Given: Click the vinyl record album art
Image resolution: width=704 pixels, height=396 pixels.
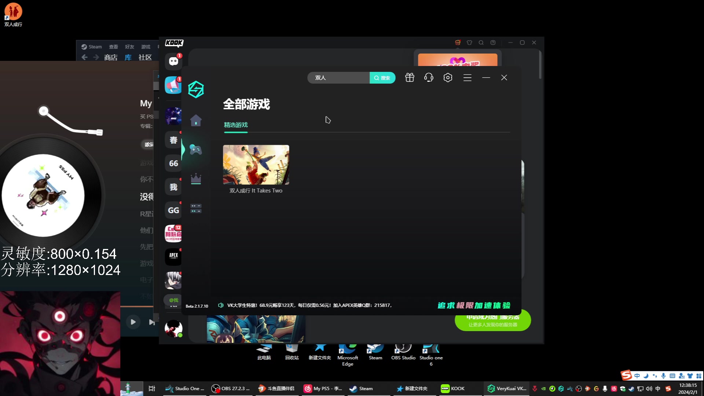Looking at the screenshot, I should (x=43, y=195).
